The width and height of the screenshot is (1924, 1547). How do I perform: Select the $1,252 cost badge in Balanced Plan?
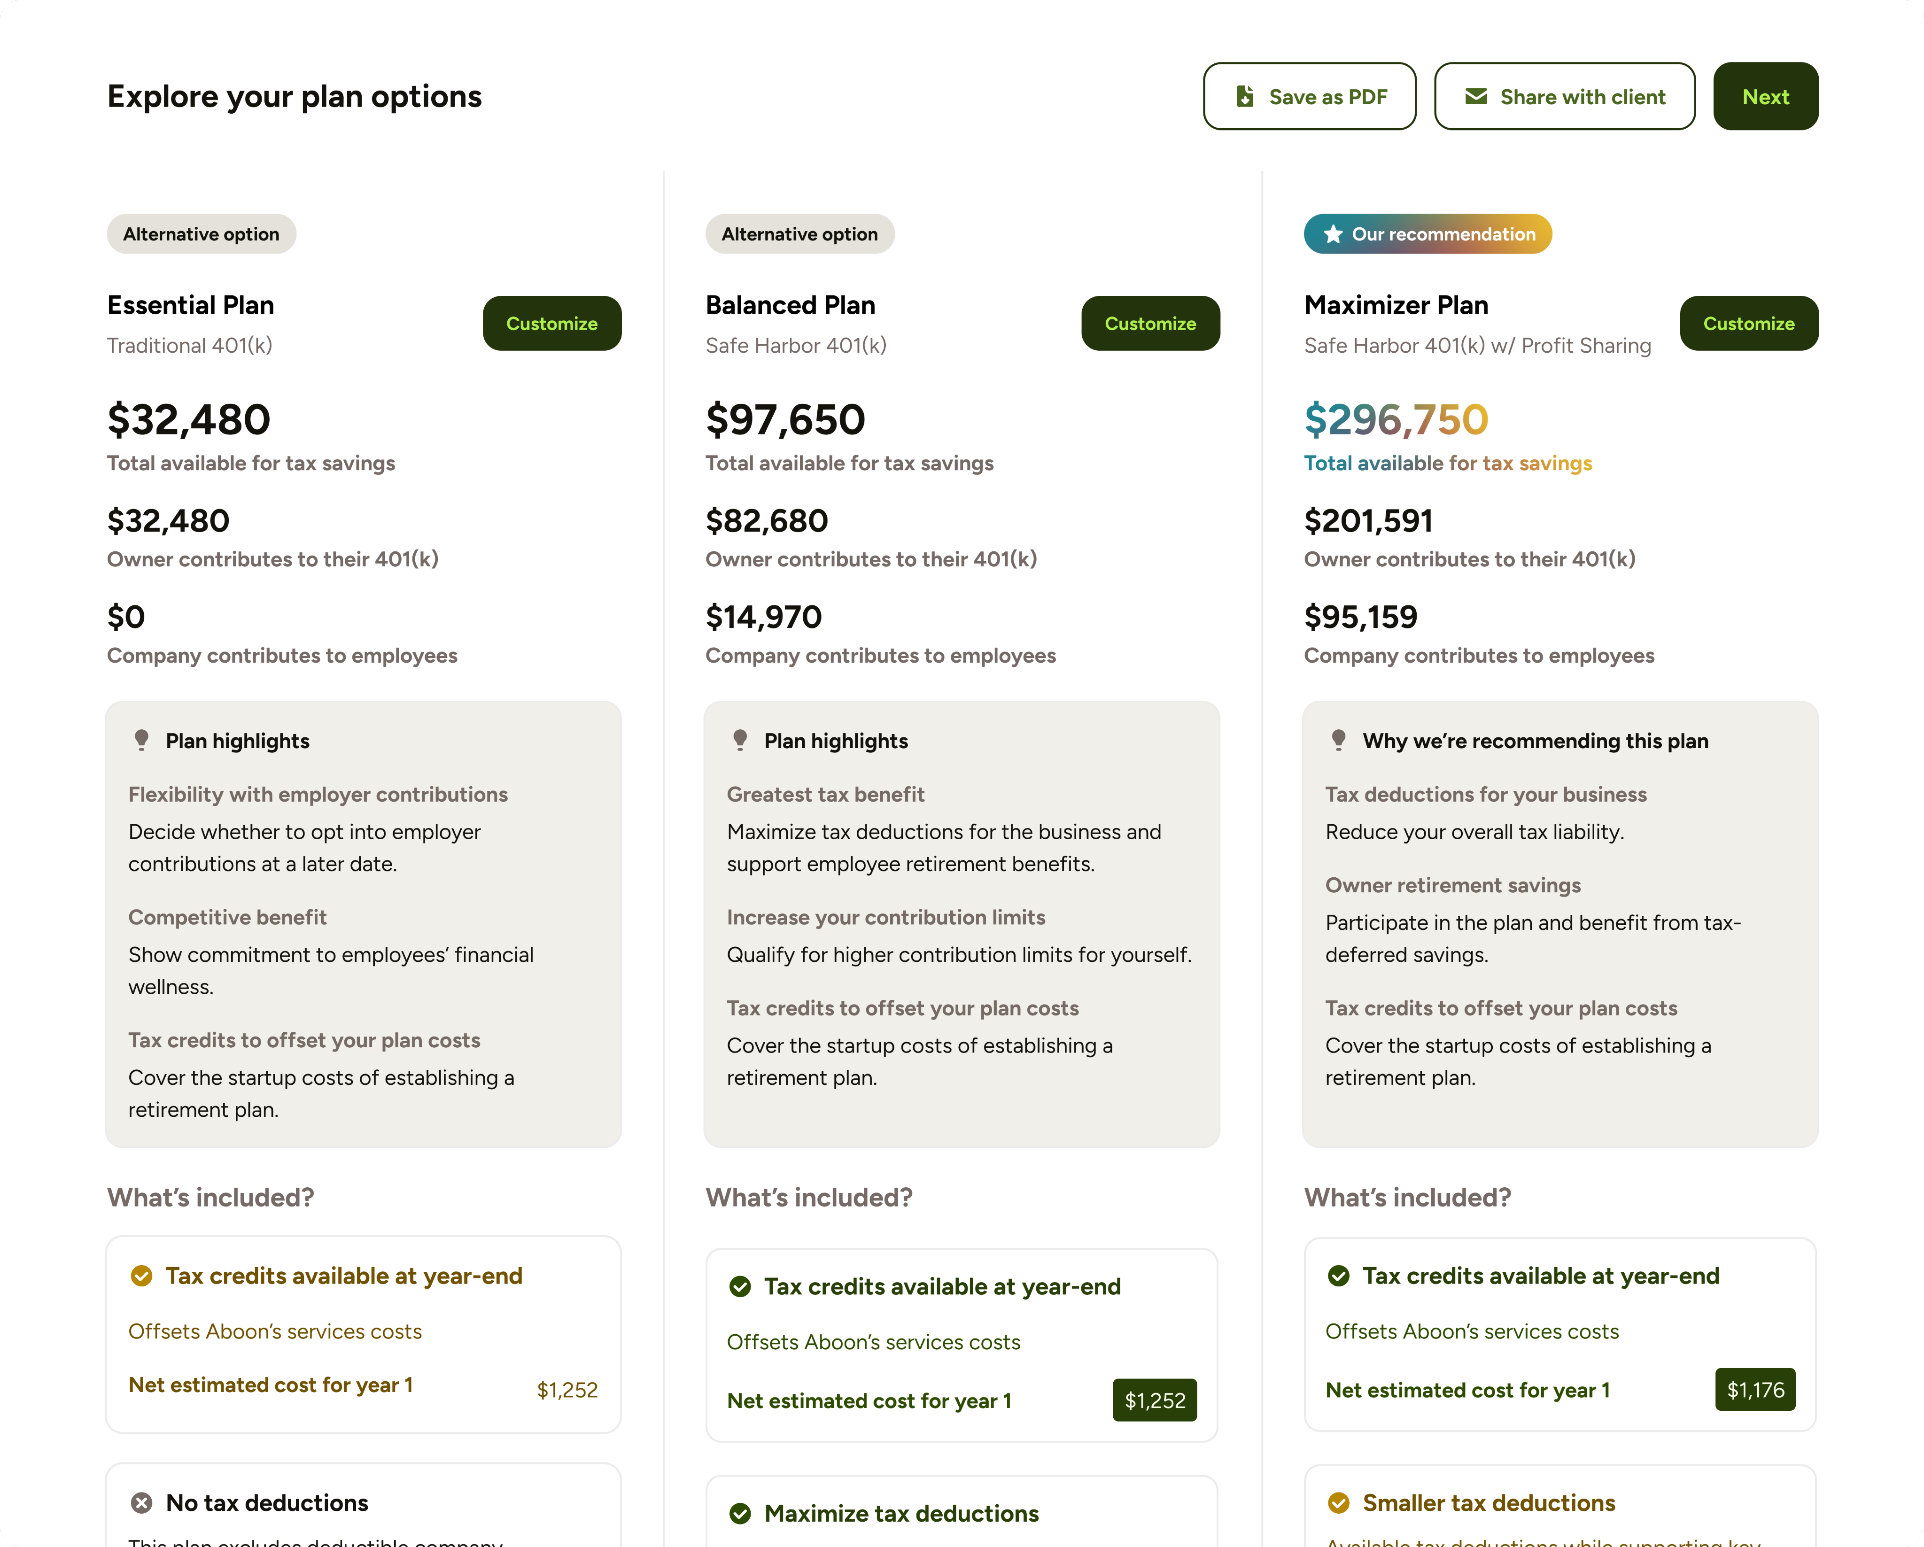tap(1154, 1400)
